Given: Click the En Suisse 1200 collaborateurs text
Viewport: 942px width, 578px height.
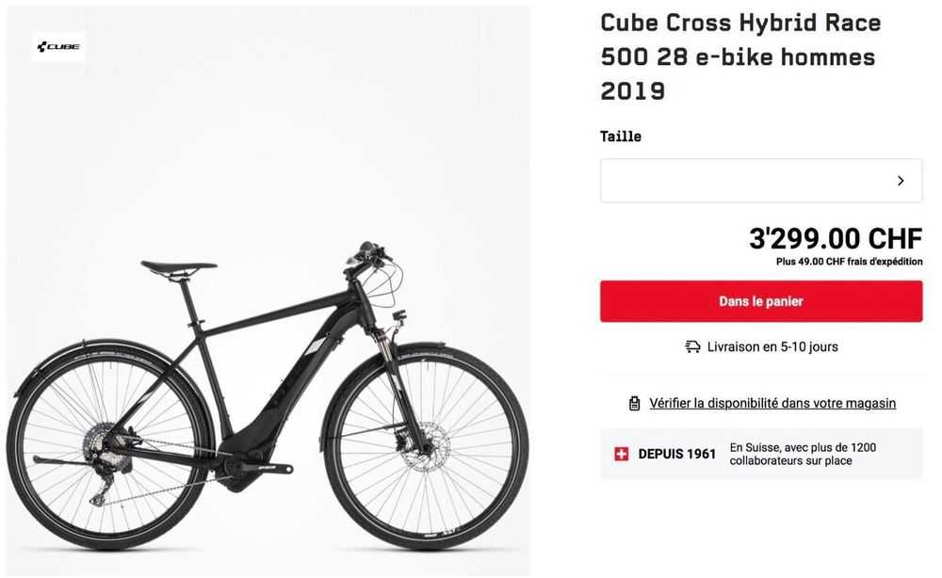Looking at the screenshot, I should point(803,455).
